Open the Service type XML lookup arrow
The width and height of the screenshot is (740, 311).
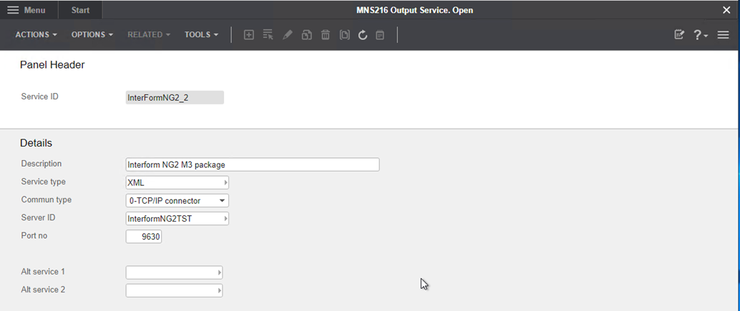225,183
